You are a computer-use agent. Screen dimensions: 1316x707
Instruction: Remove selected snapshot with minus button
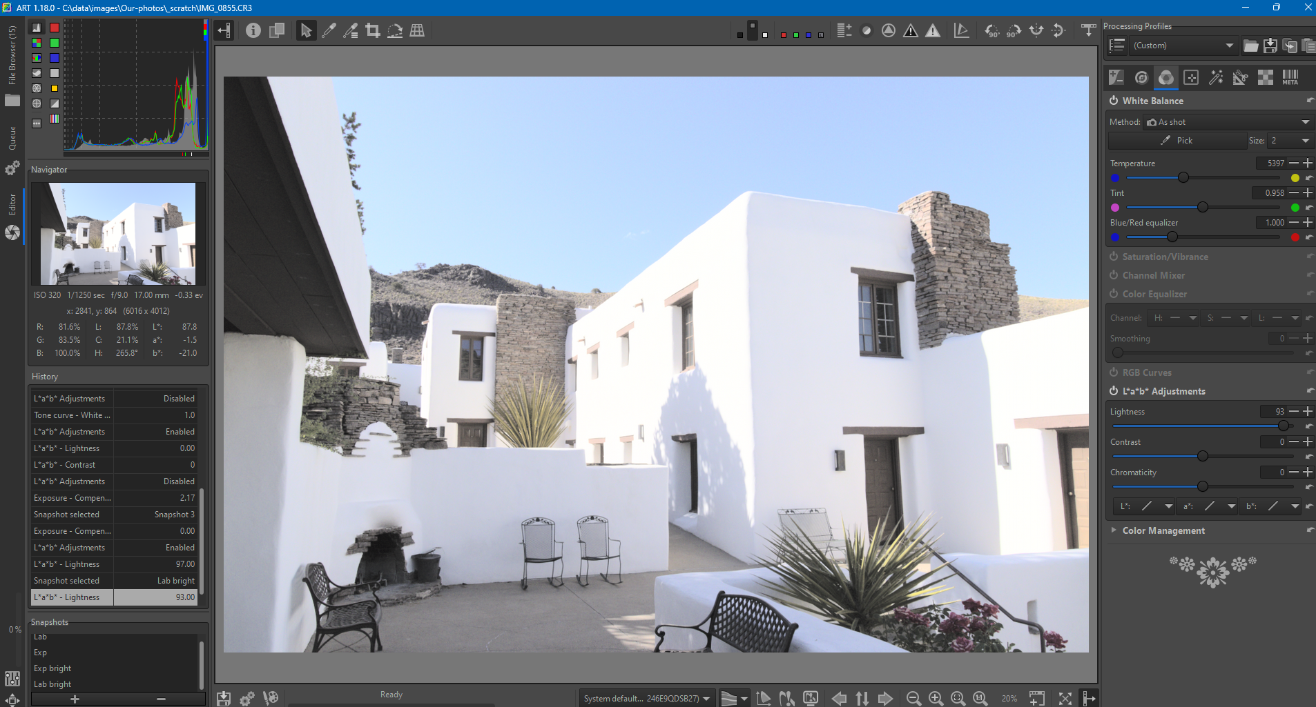click(161, 699)
